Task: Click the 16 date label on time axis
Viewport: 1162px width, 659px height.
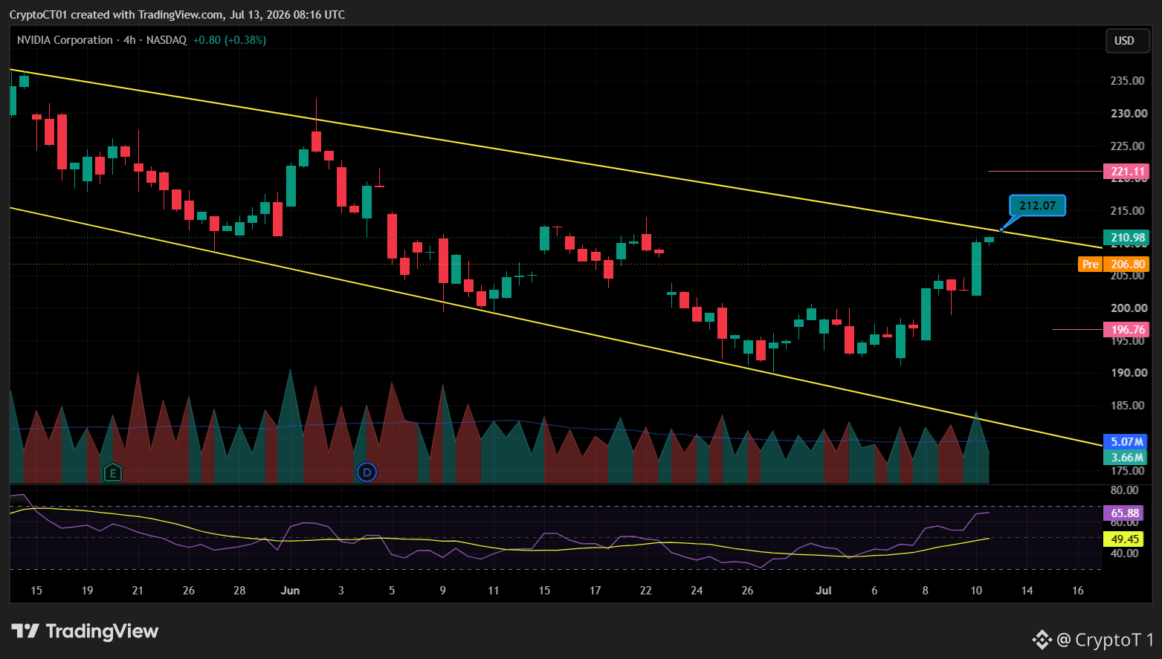Action: pyautogui.click(x=1078, y=591)
